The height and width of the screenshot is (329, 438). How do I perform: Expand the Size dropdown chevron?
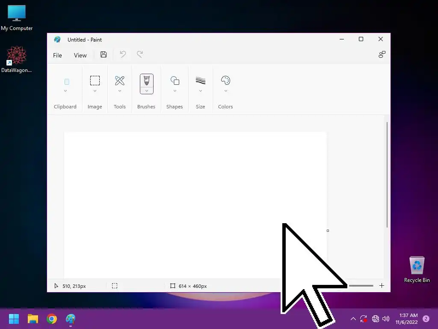point(201,91)
